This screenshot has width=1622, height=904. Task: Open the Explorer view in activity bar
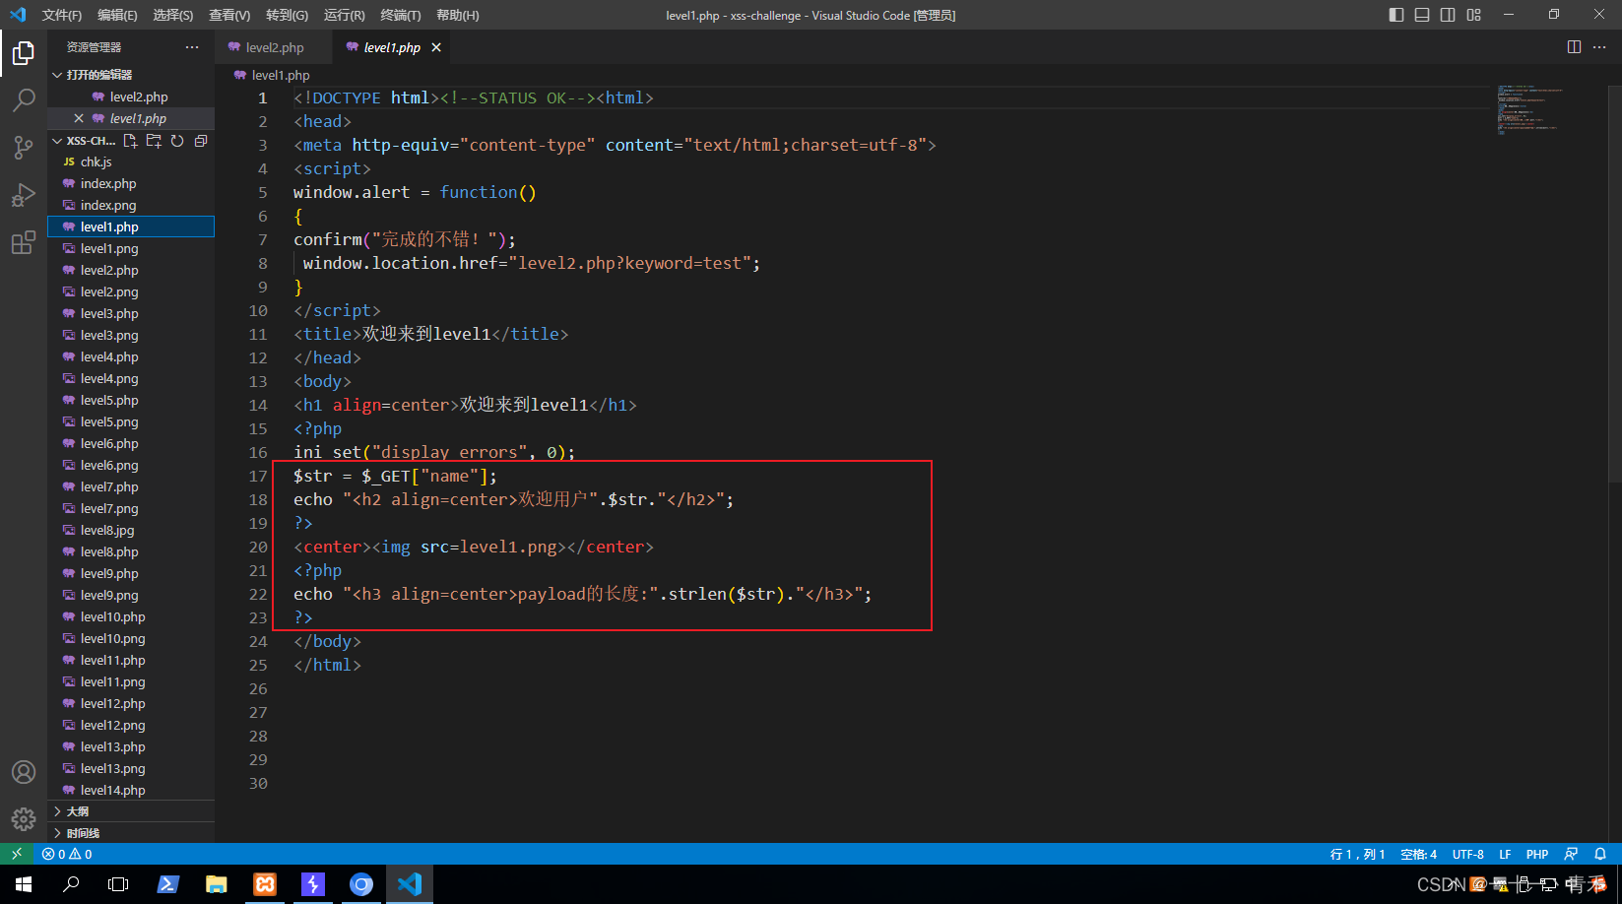pos(24,52)
